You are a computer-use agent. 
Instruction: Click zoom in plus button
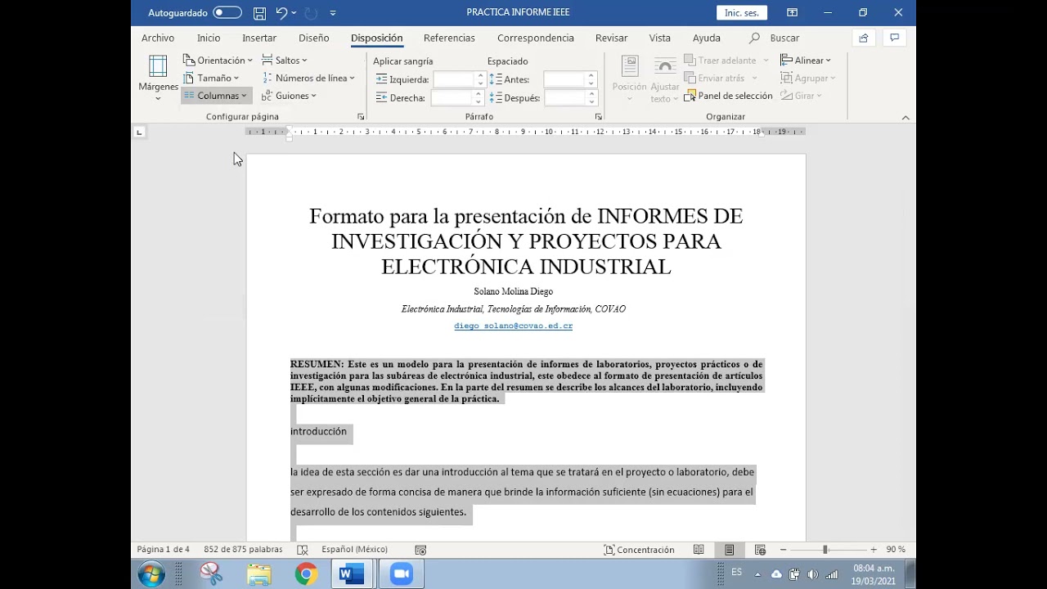tap(874, 550)
